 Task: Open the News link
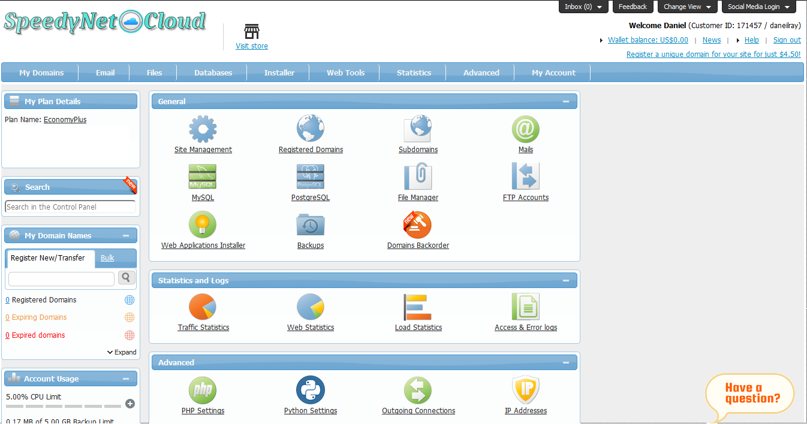tap(712, 40)
